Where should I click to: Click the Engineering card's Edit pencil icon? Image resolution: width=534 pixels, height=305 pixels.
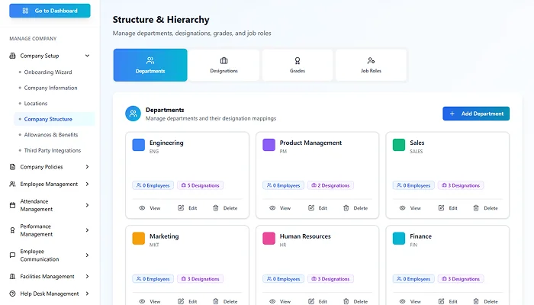tap(181, 208)
